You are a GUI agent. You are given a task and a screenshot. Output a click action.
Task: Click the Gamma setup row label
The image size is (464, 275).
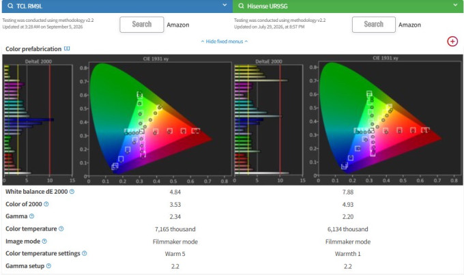pyautogui.click(x=25, y=266)
